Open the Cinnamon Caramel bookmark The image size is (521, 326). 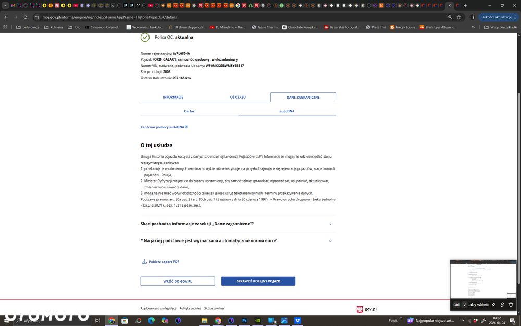click(103, 27)
